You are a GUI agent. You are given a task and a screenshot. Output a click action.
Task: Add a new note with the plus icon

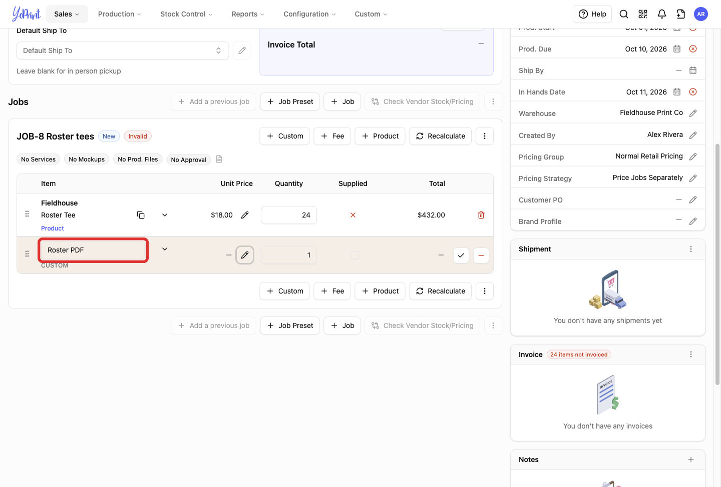691,459
